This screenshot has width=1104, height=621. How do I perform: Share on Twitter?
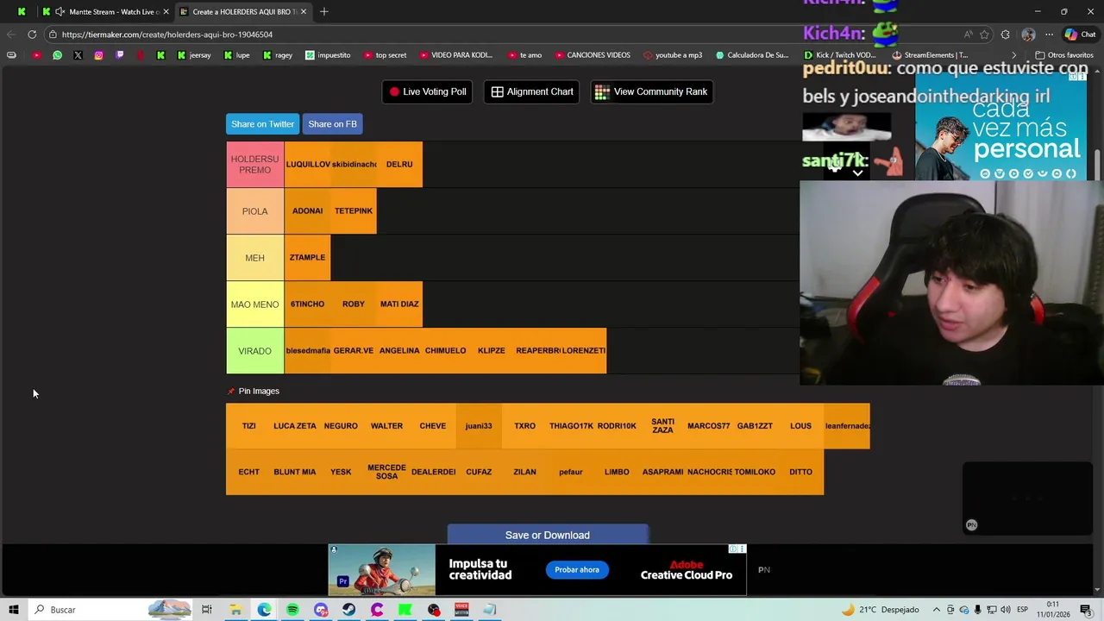262,124
